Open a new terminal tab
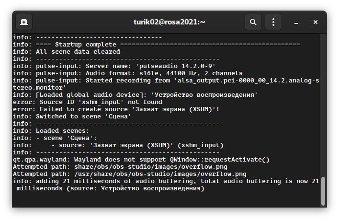339x221 pixels. [x=24, y=22]
